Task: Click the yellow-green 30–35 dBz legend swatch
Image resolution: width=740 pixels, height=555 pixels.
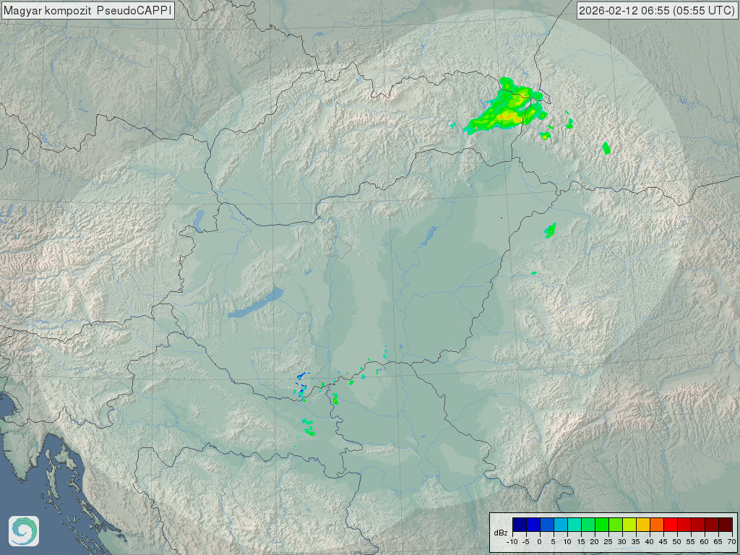Action: click(629, 525)
